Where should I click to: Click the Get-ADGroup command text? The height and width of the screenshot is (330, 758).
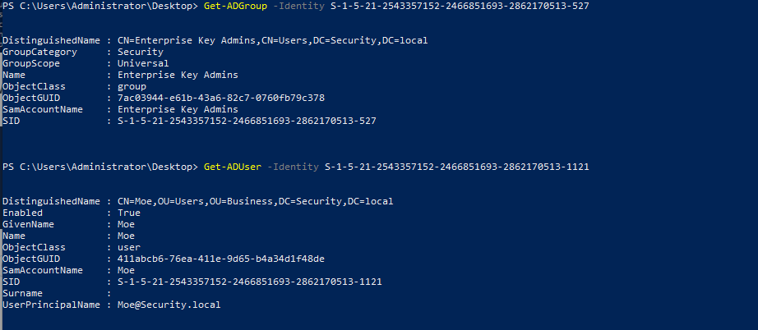coord(235,7)
